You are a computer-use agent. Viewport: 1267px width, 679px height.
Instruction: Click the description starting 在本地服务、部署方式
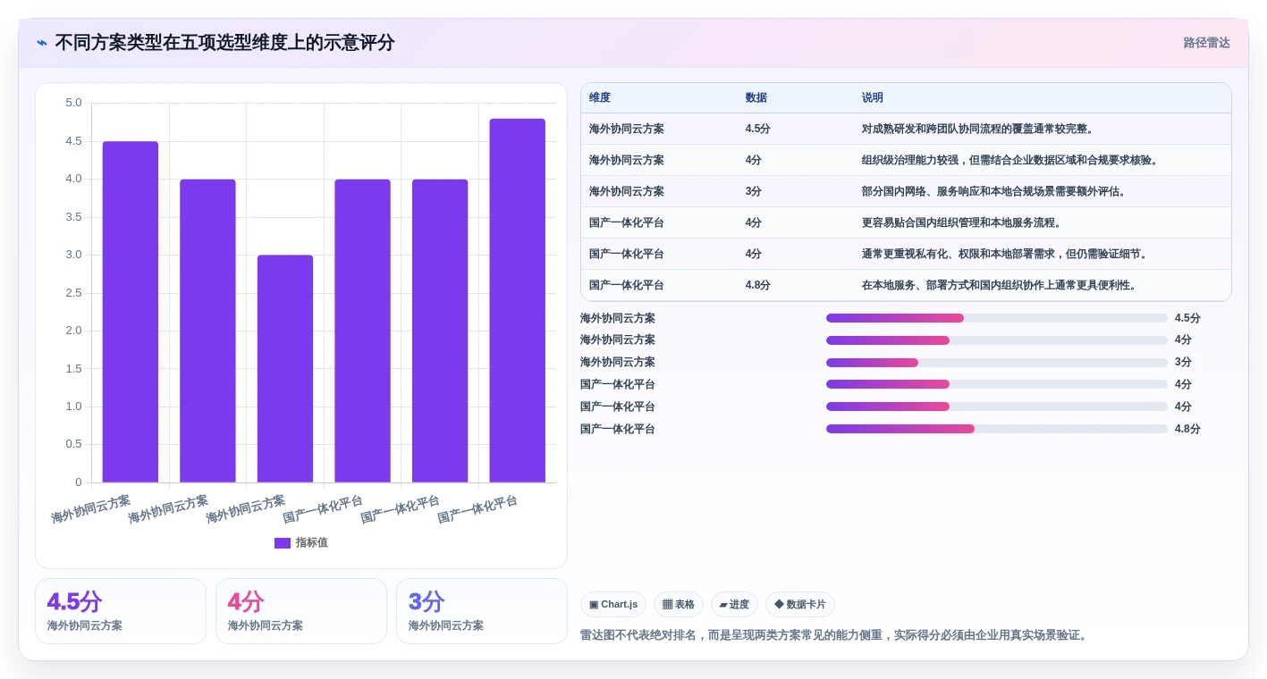point(1001,285)
